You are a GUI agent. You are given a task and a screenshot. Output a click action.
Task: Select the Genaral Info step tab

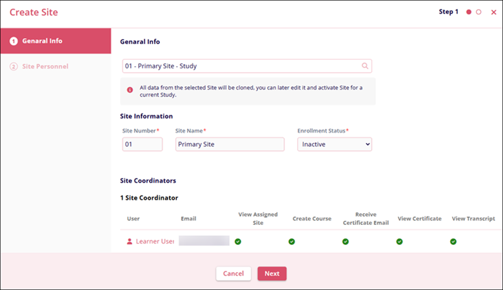point(55,41)
